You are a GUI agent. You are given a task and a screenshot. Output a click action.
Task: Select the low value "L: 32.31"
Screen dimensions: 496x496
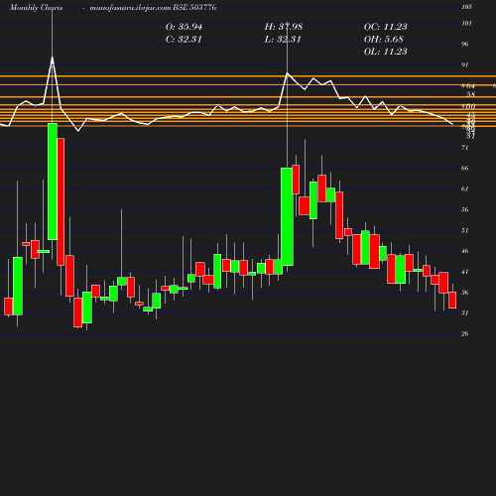[x=283, y=40]
